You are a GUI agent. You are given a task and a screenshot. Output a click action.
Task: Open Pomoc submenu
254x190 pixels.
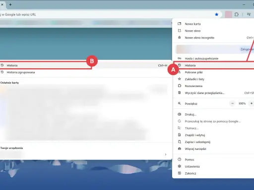pyautogui.click(x=213, y=160)
